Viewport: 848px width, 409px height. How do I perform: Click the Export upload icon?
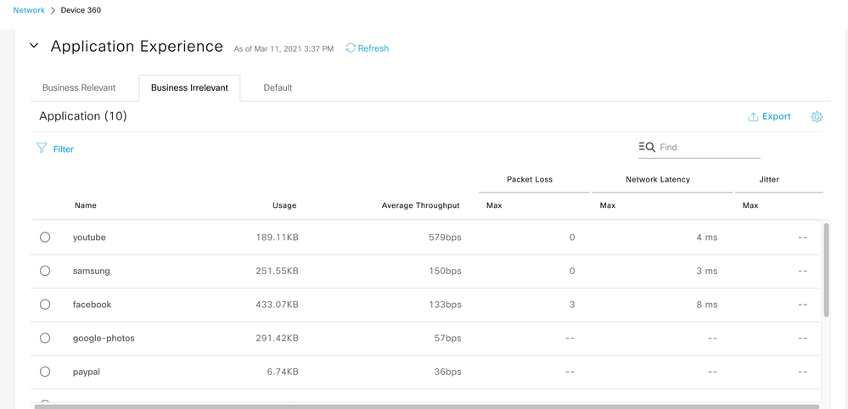click(x=753, y=117)
